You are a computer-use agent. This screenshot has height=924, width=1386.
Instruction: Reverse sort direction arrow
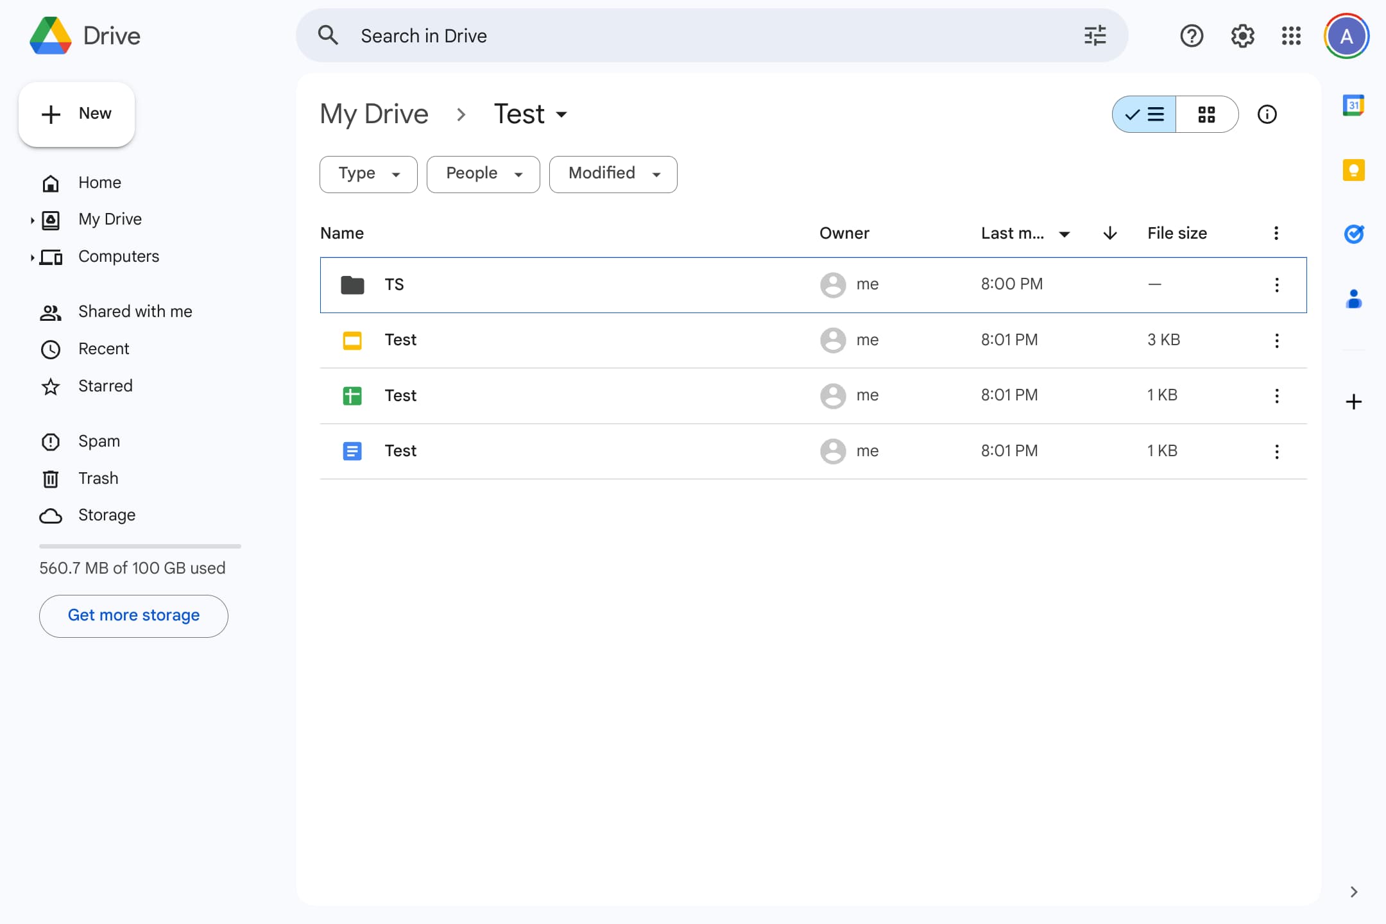[1110, 233]
